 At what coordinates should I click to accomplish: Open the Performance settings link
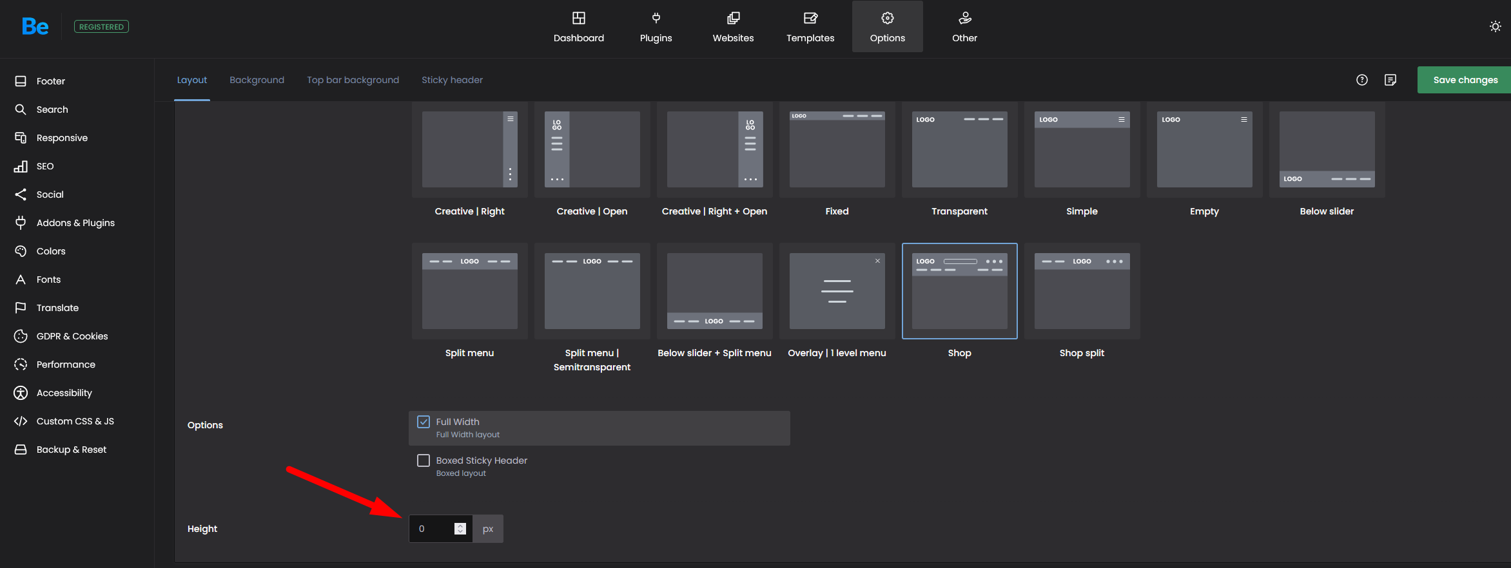click(66, 364)
